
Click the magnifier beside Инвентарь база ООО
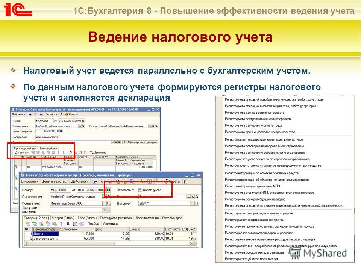point(108,203)
